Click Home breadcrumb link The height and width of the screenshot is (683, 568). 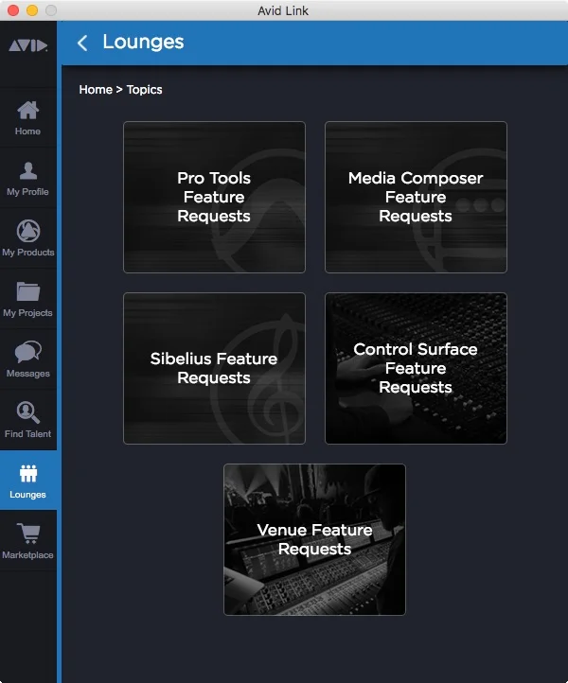pos(96,90)
